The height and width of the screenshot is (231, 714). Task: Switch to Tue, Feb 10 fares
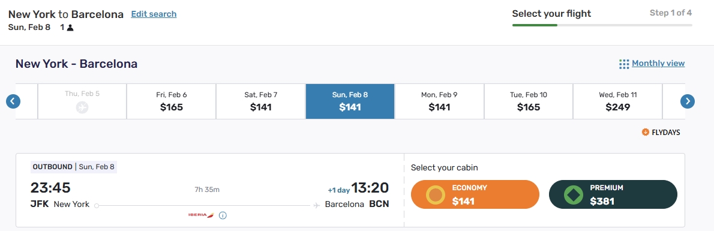[529, 101]
